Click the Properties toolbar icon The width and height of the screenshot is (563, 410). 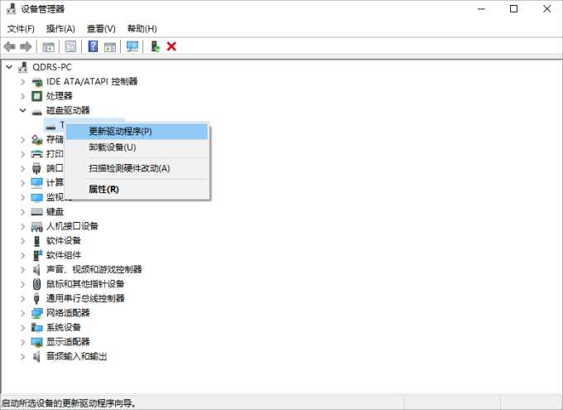[x=70, y=46]
